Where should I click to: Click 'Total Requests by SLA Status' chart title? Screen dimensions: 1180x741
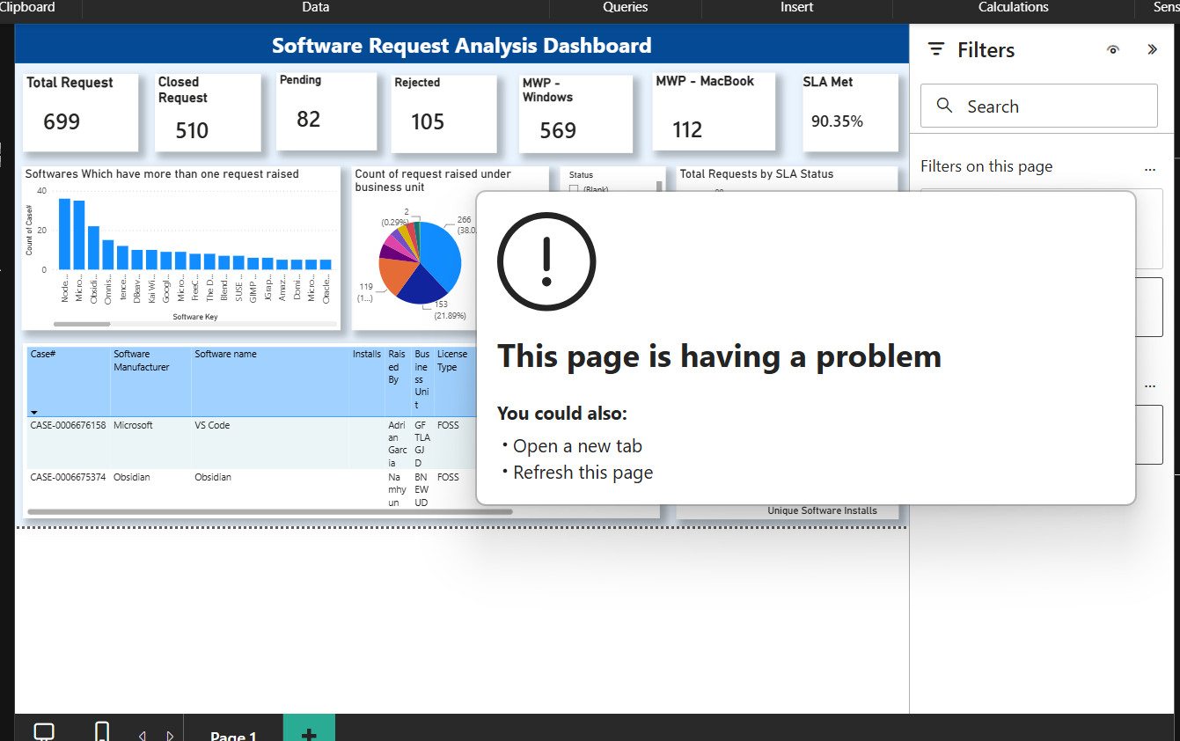pos(757,174)
